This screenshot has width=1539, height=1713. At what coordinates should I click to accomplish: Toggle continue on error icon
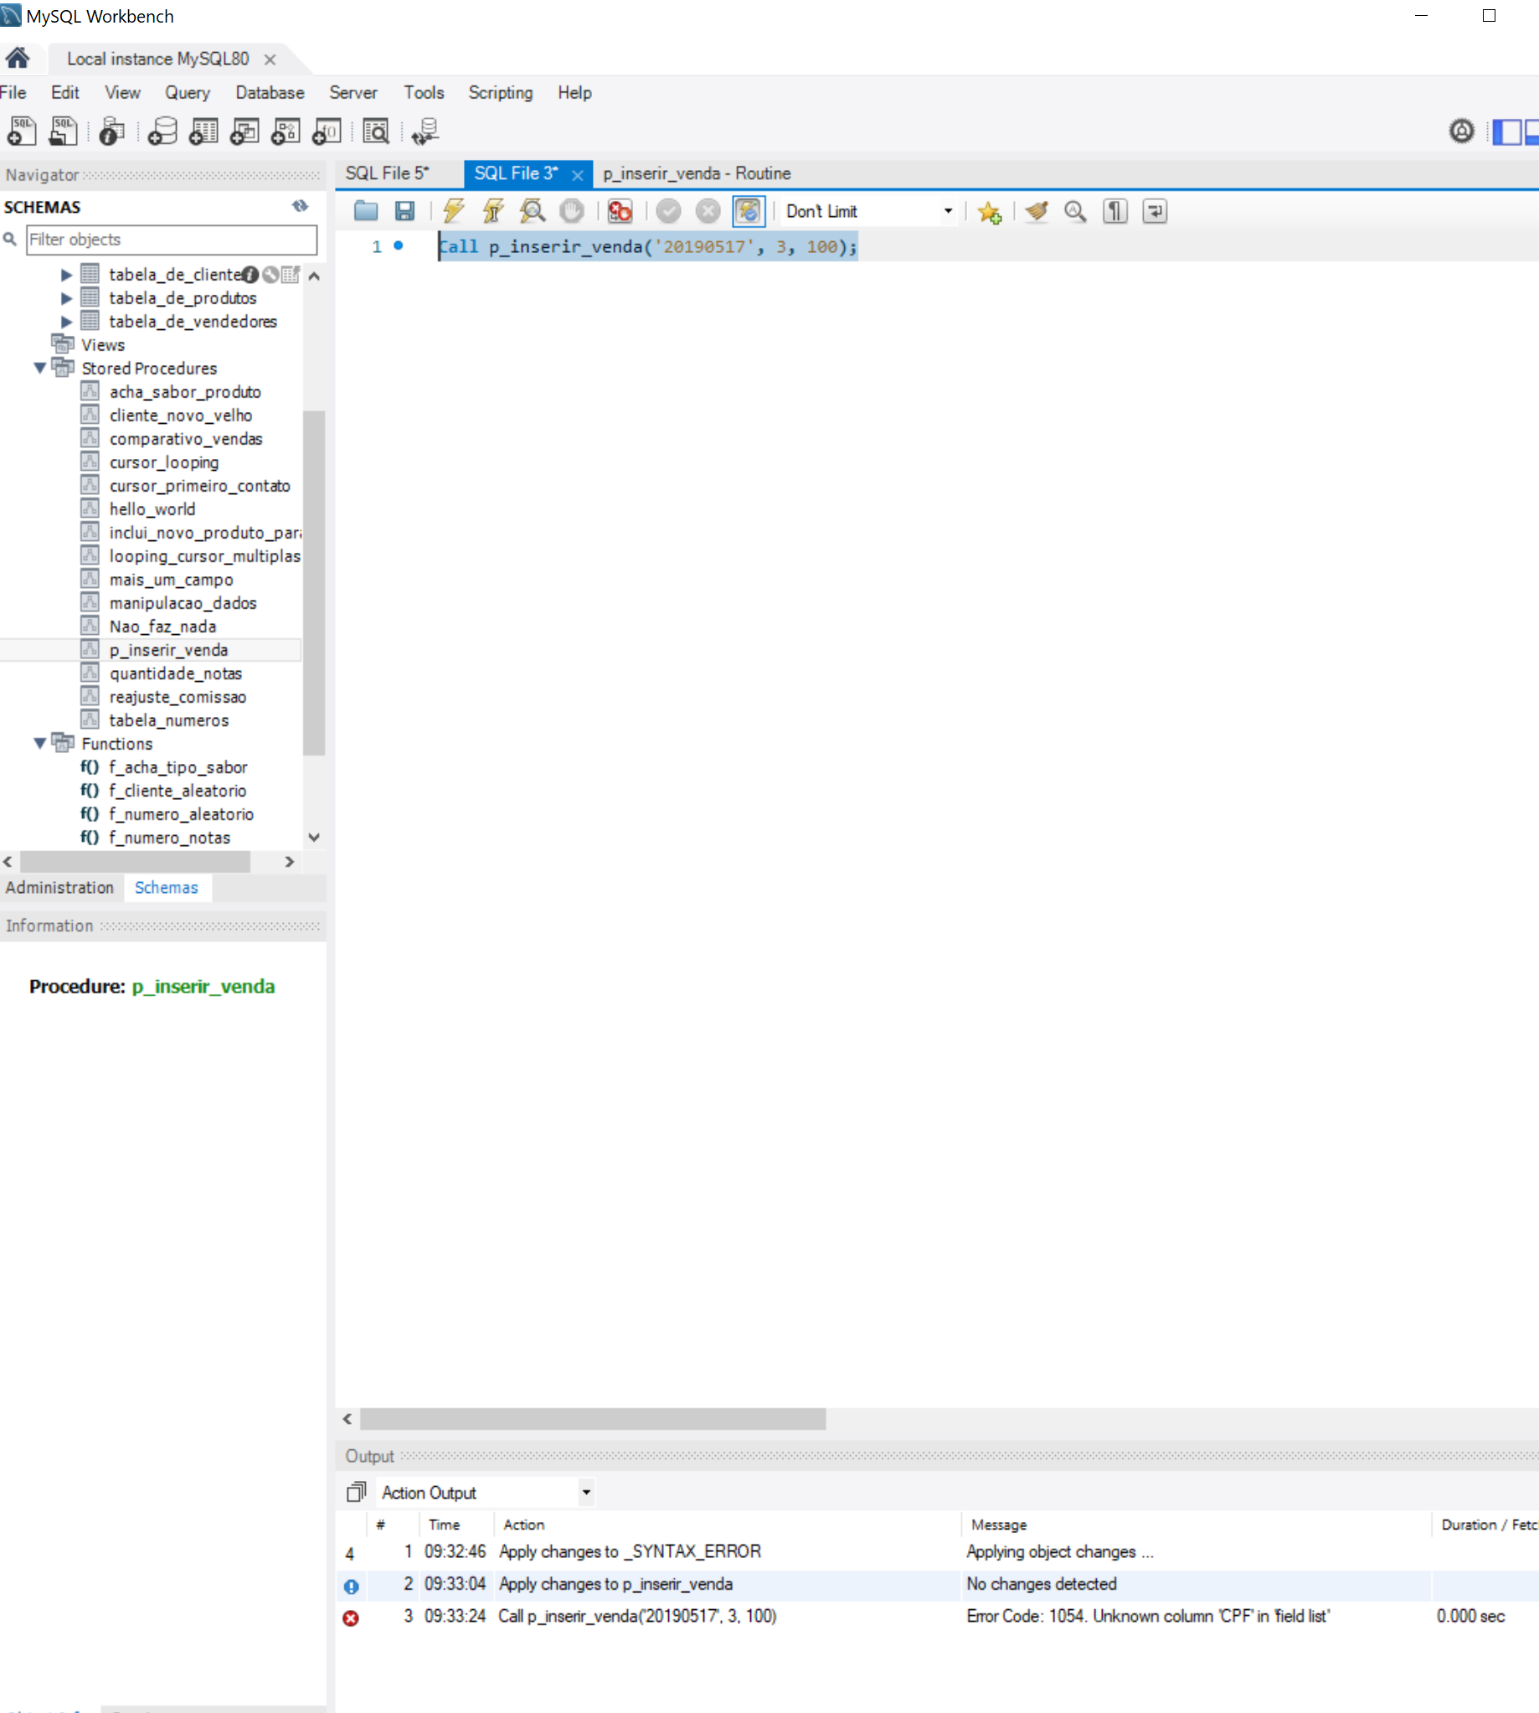[620, 210]
